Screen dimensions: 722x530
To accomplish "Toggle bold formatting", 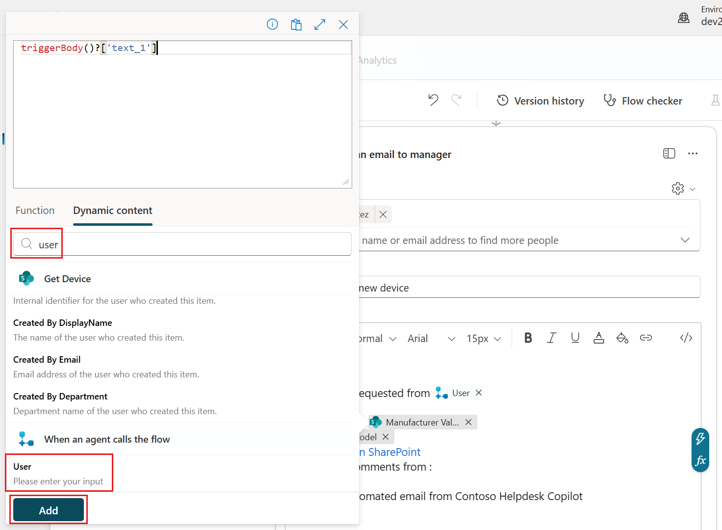I will 528,338.
